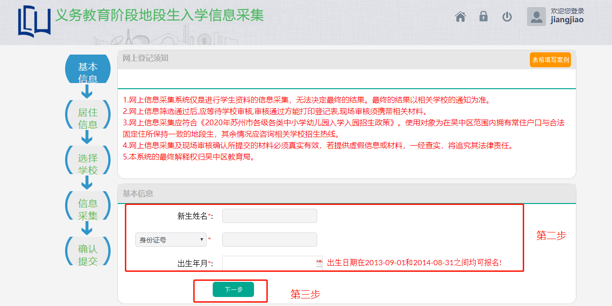
Task: Click the 欢迎您登录 greeting text
Action: tap(567, 11)
